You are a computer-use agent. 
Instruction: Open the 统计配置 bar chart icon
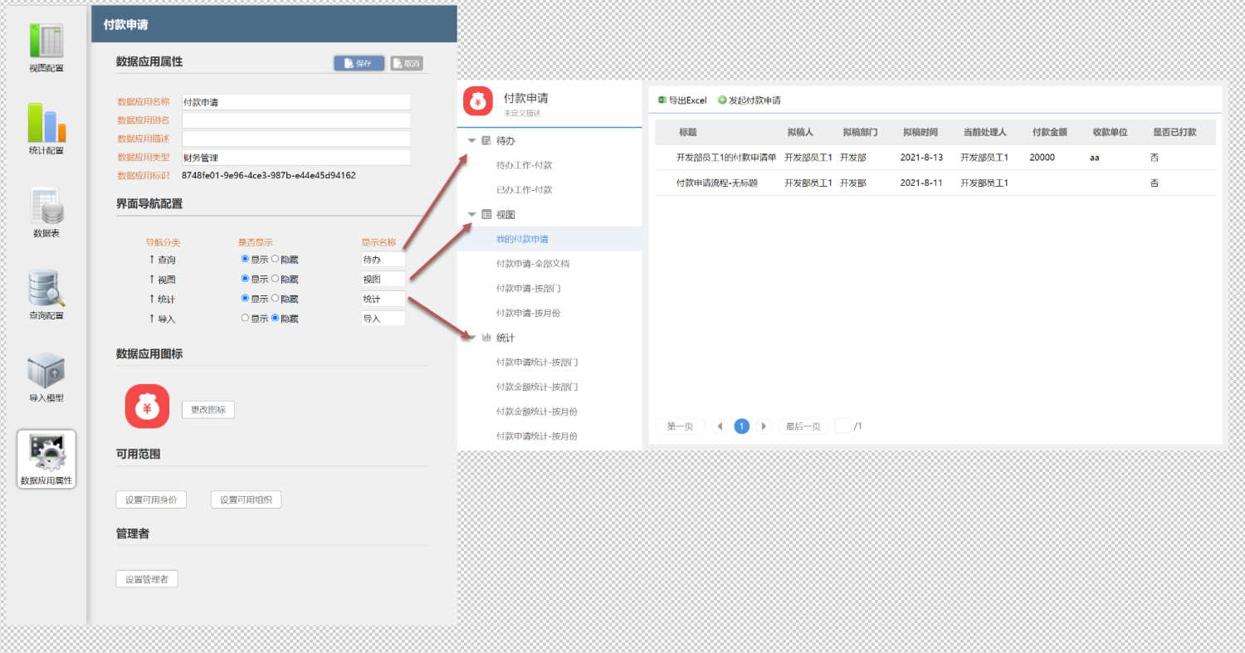click(46, 123)
